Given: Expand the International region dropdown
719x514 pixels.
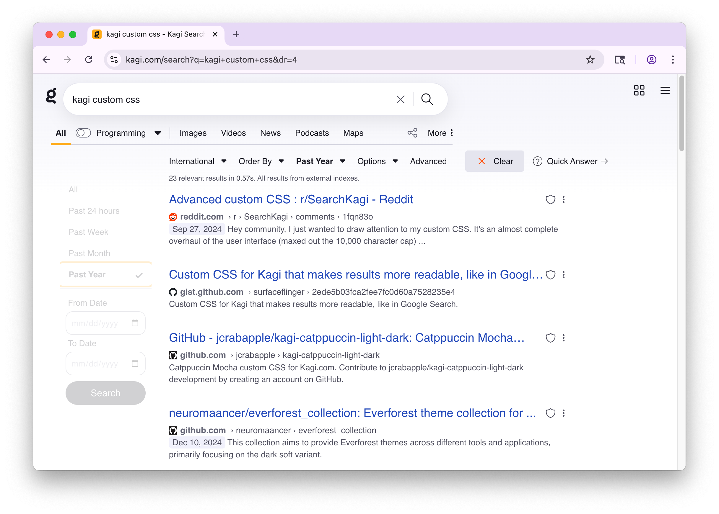Looking at the screenshot, I should pyautogui.click(x=198, y=161).
